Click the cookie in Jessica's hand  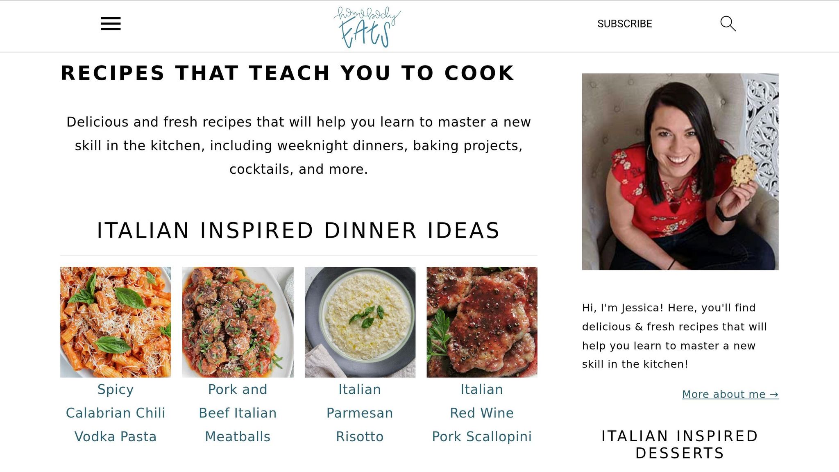point(744,170)
